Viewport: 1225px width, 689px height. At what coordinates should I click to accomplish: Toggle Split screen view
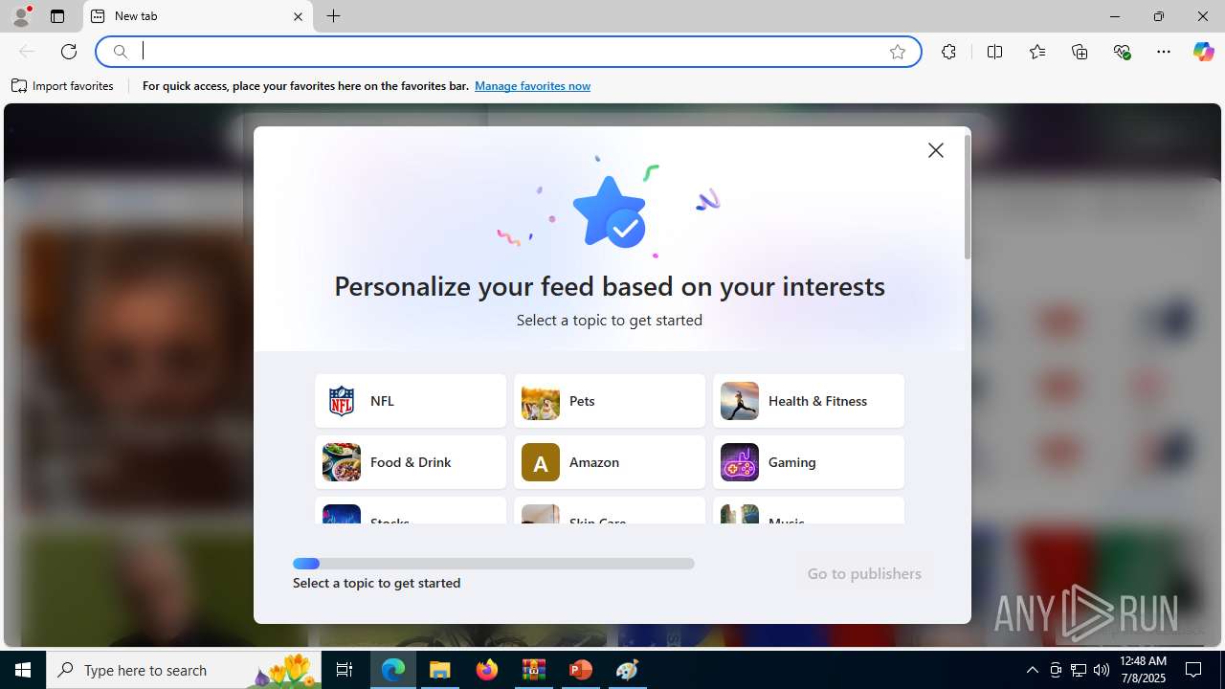coord(994,52)
